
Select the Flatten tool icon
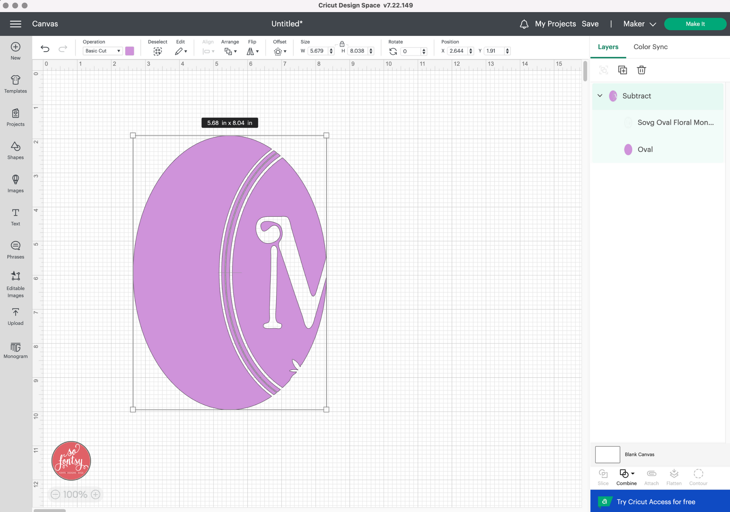[674, 474]
